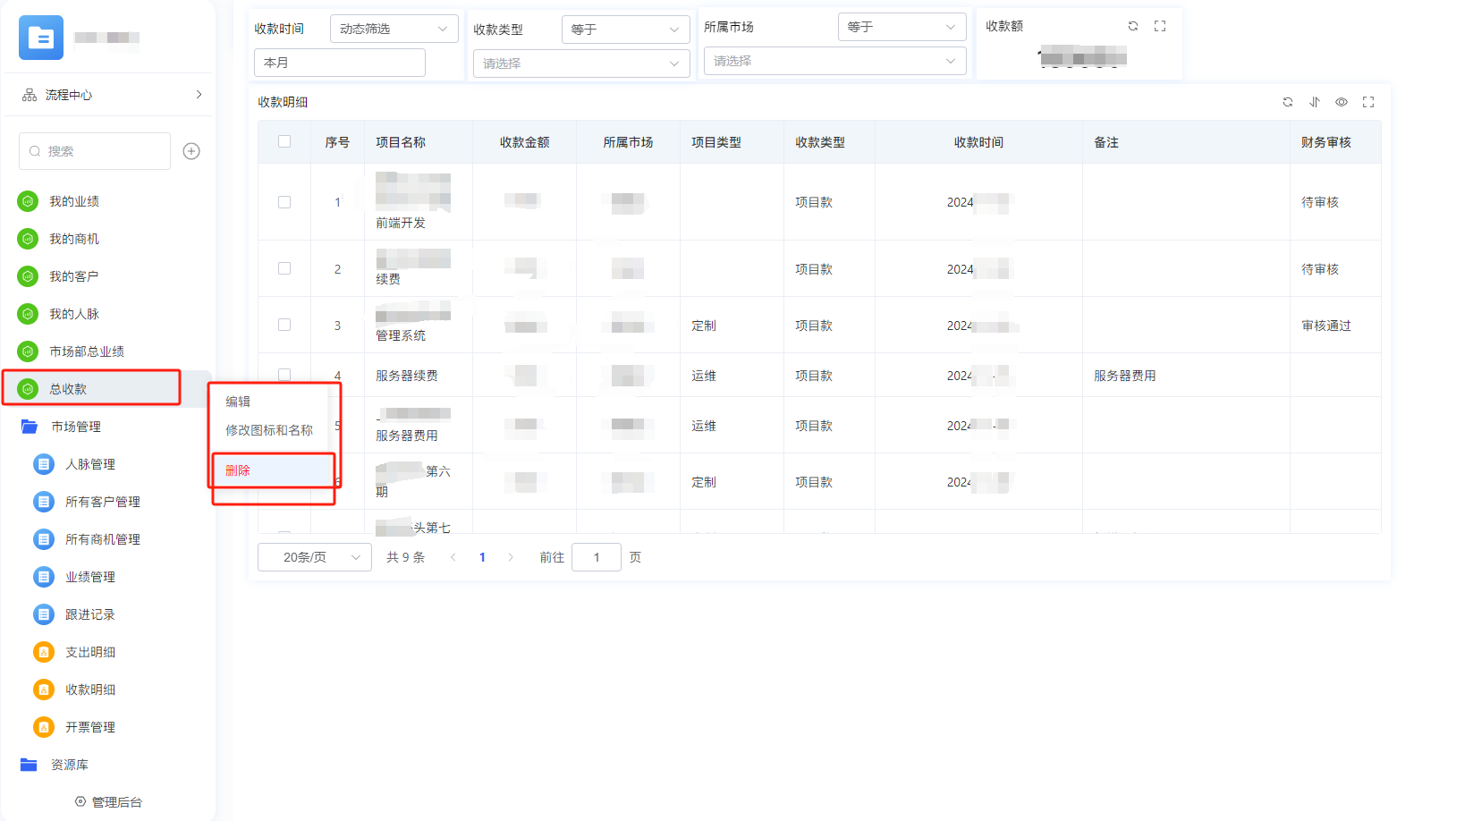
Task: Open 我的业绩 in the sidebar
Action: 74,201
